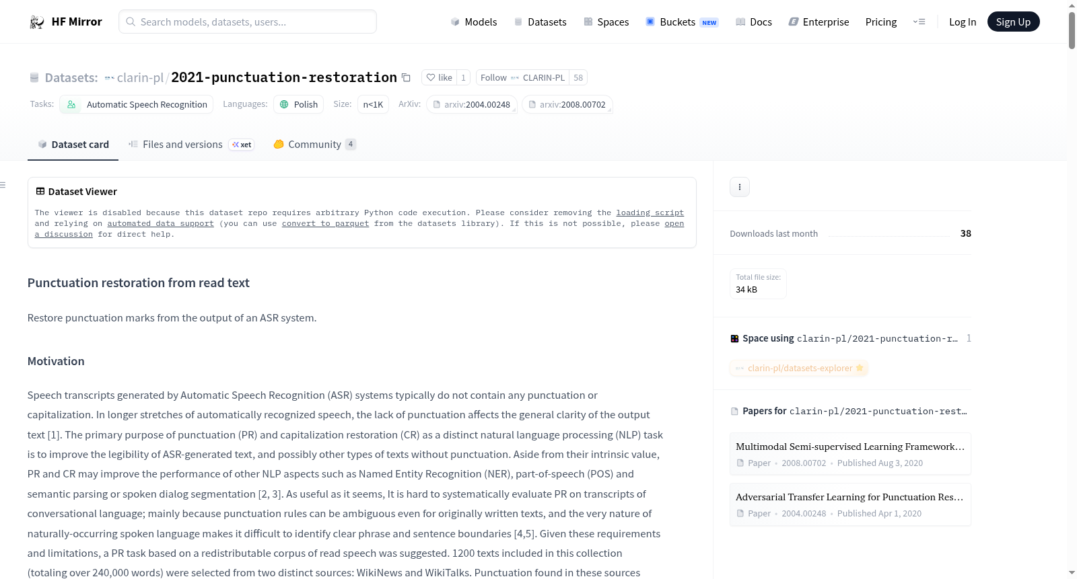Image resolution: width=1077 pixels, height=579 pixels.
Task: Select the Automatic Speech Recognition task tag
Action: [x=137, y=104]
